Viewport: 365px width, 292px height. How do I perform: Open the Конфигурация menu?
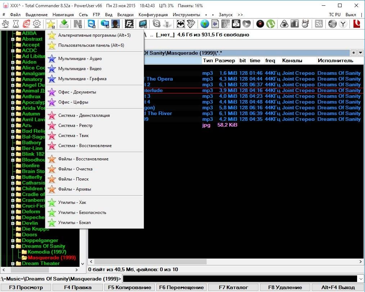click(x=153, y=15)
